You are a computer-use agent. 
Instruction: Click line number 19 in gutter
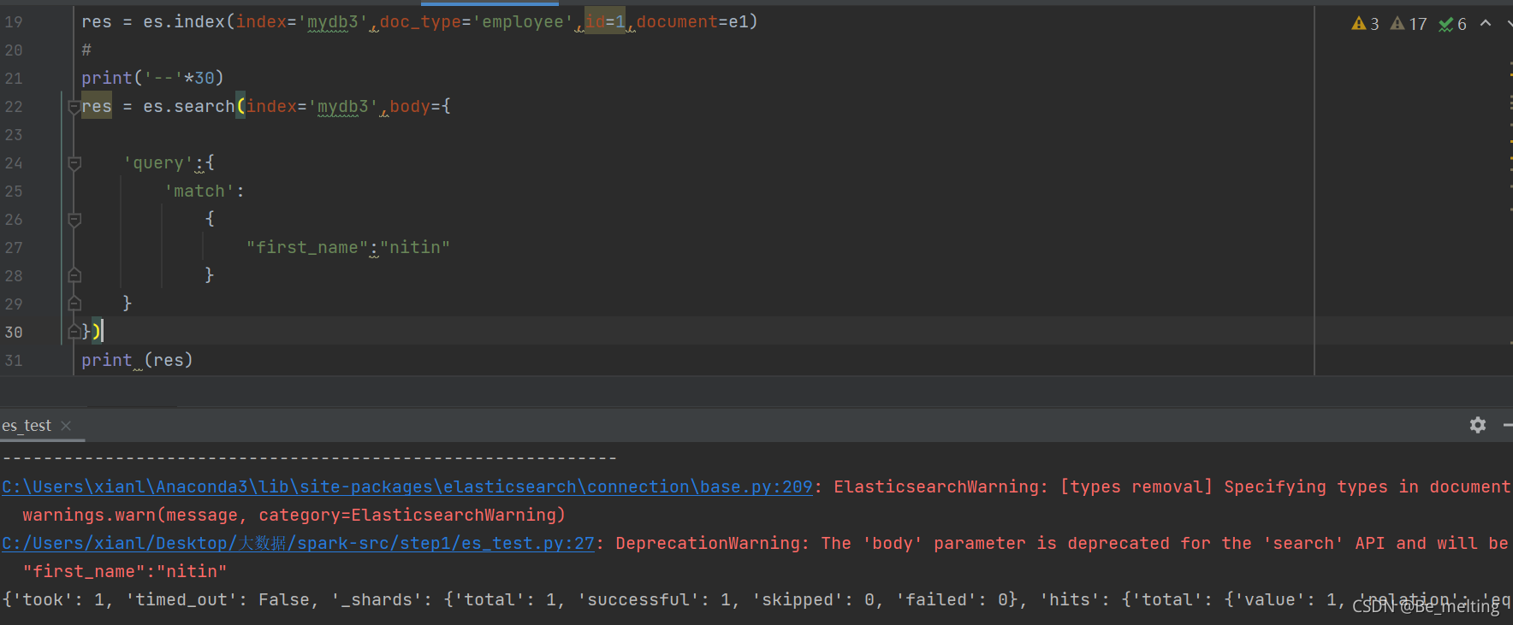[x=14, y=22]
